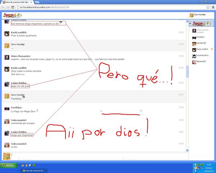Select the Hora de aventura Wiki browser tab
The height and width of the screenshot is (173, 216).
point(18,2)
